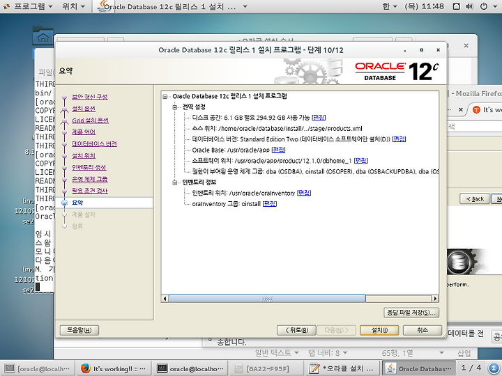Viewport: 502px width, 376px height.
Task: Collapse the 전역 설정 tree section
Action: [x=175, y=107]
